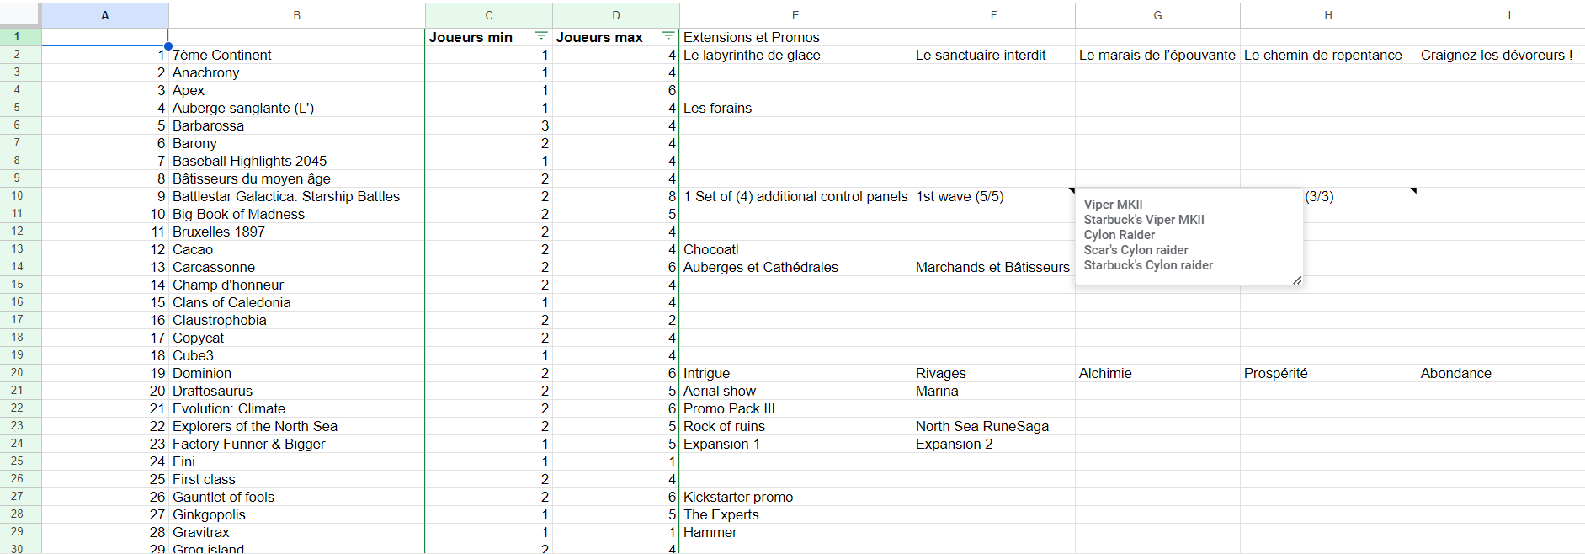Click note indicator triangle on cell F10
Viewport: 1585px width, 554px height.
[x=1072, y=190]
